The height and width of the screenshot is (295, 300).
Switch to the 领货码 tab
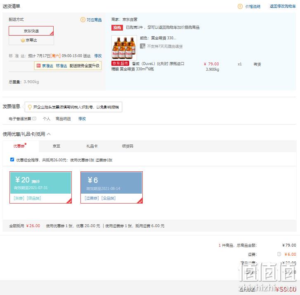tap(128, 146)
